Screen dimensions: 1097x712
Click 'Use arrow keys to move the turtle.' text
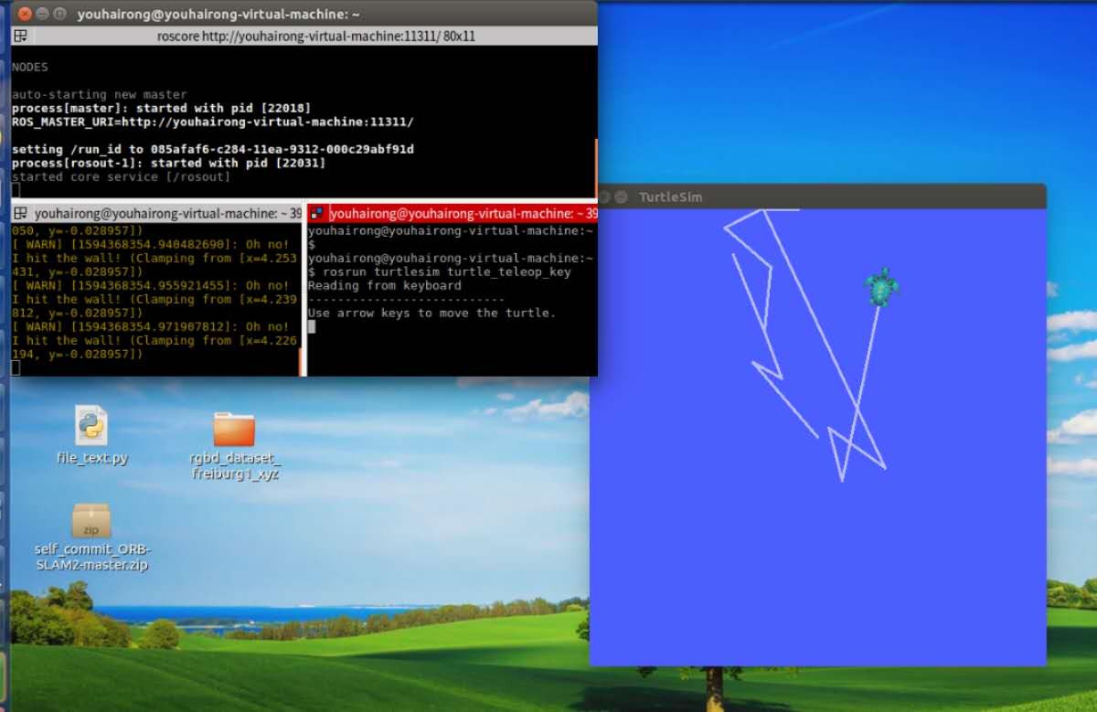click(431, 313)
